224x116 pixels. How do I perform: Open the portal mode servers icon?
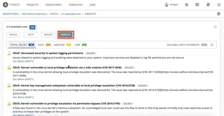pos(197,5)
